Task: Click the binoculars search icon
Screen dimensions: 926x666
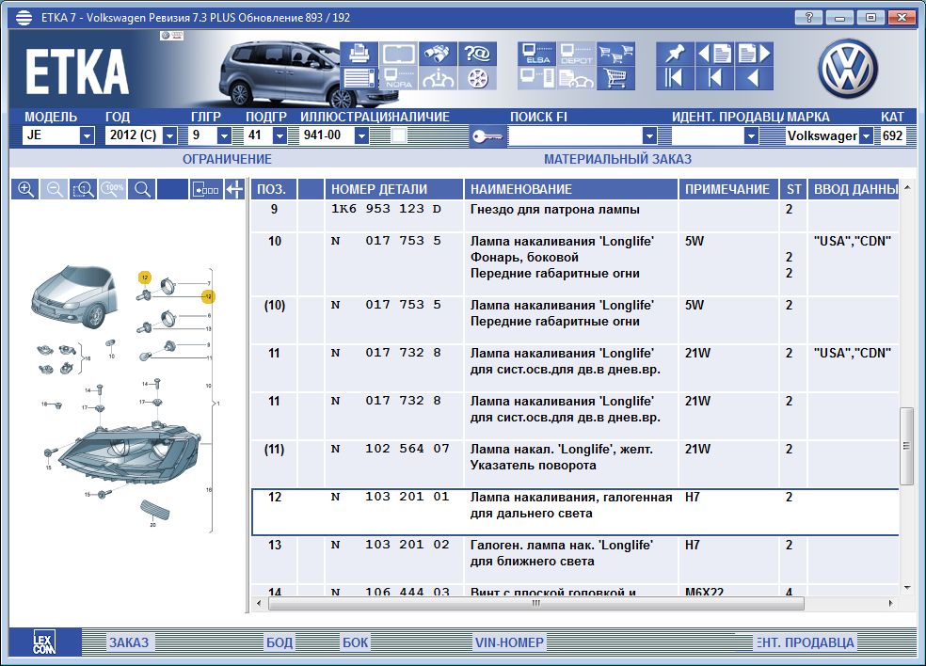Action: click(438, 54)
